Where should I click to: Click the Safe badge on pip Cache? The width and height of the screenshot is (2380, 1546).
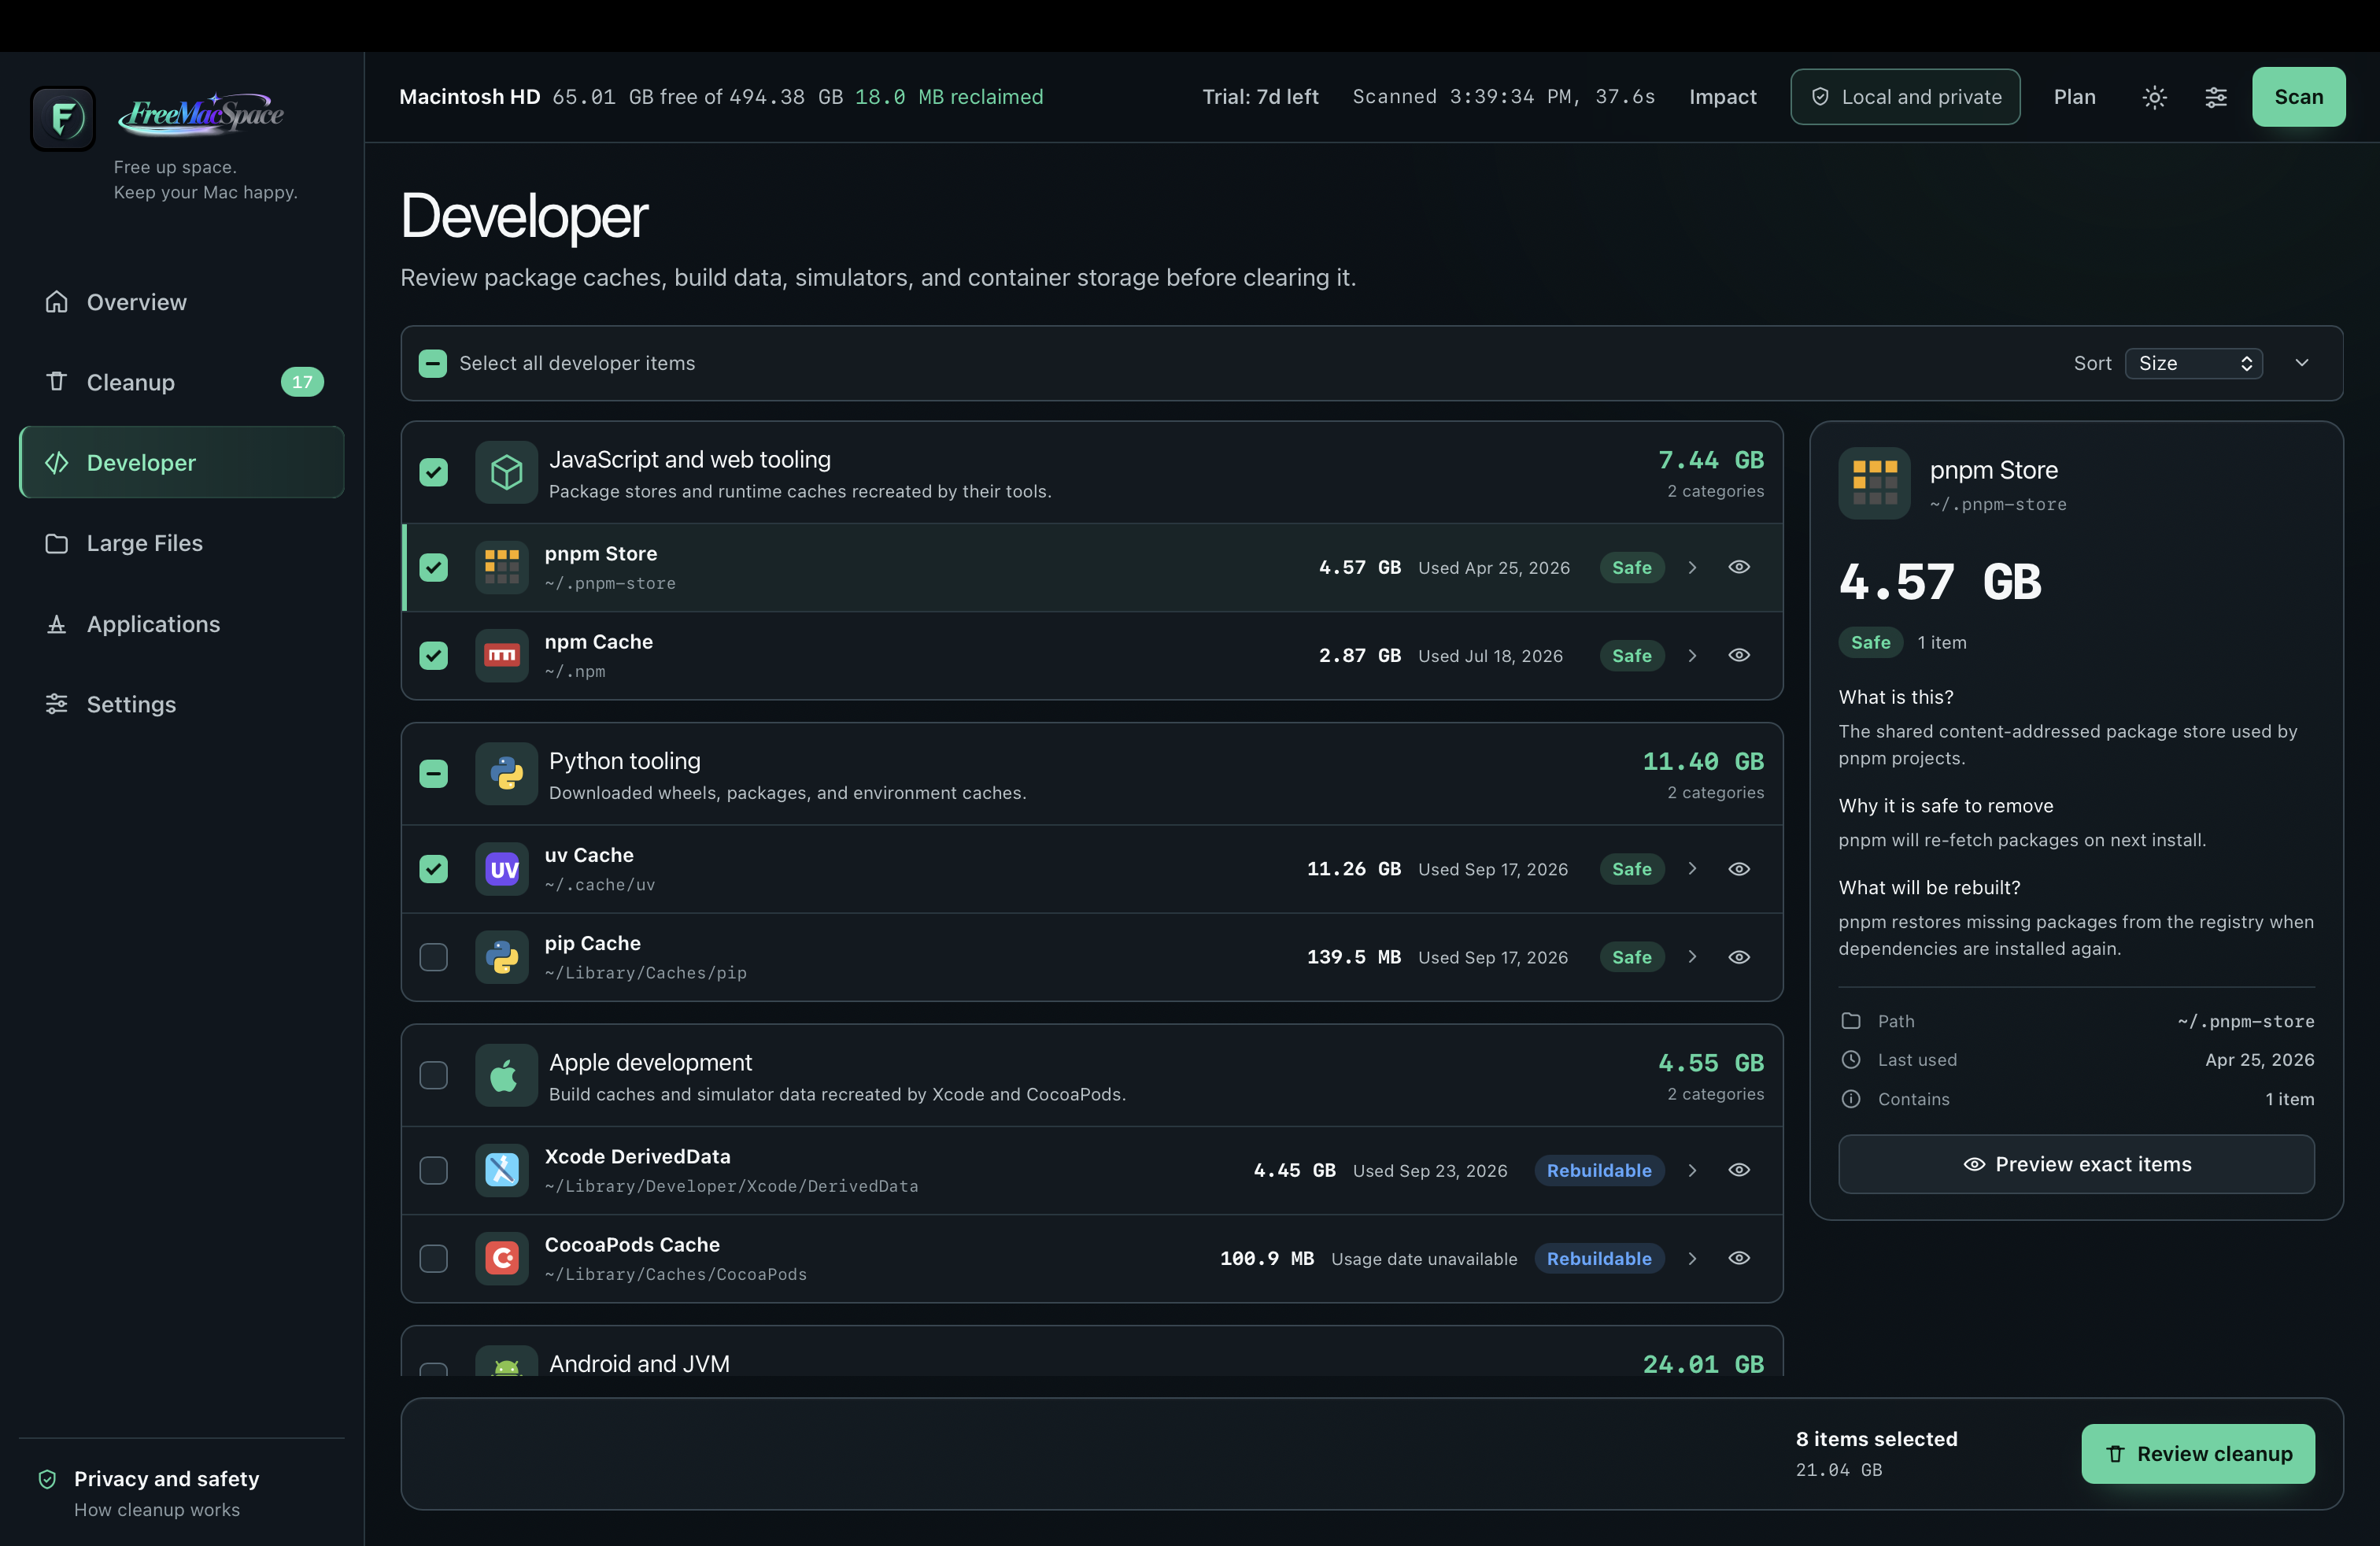1631,957
